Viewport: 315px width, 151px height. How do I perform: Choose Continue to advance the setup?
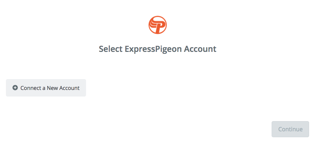tap(290, 129)
